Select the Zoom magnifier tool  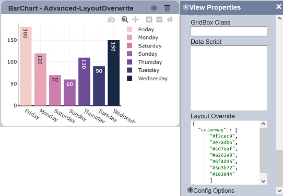125,19
